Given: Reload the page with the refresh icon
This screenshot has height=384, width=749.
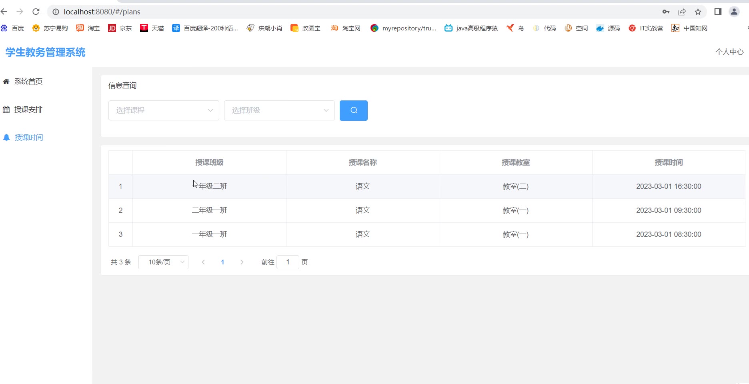Looking at the screenshot, I should [x=36, y=12].
